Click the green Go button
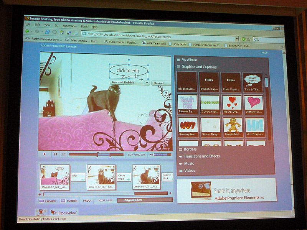Image resolution: width=307 pixels, height=230 pixels. click(x=246, y=39)
